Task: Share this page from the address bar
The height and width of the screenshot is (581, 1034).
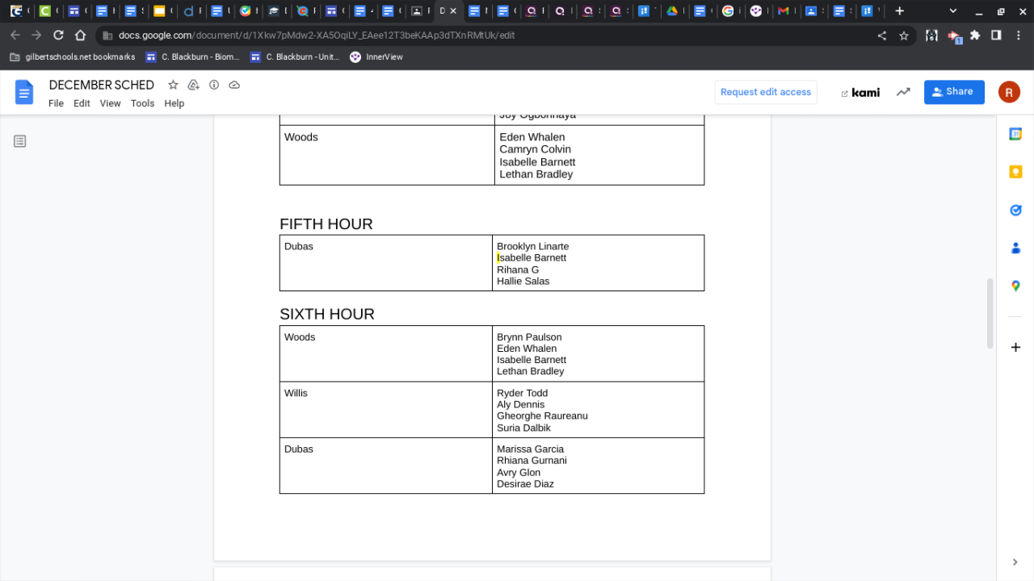Action: tap(882, 36)
